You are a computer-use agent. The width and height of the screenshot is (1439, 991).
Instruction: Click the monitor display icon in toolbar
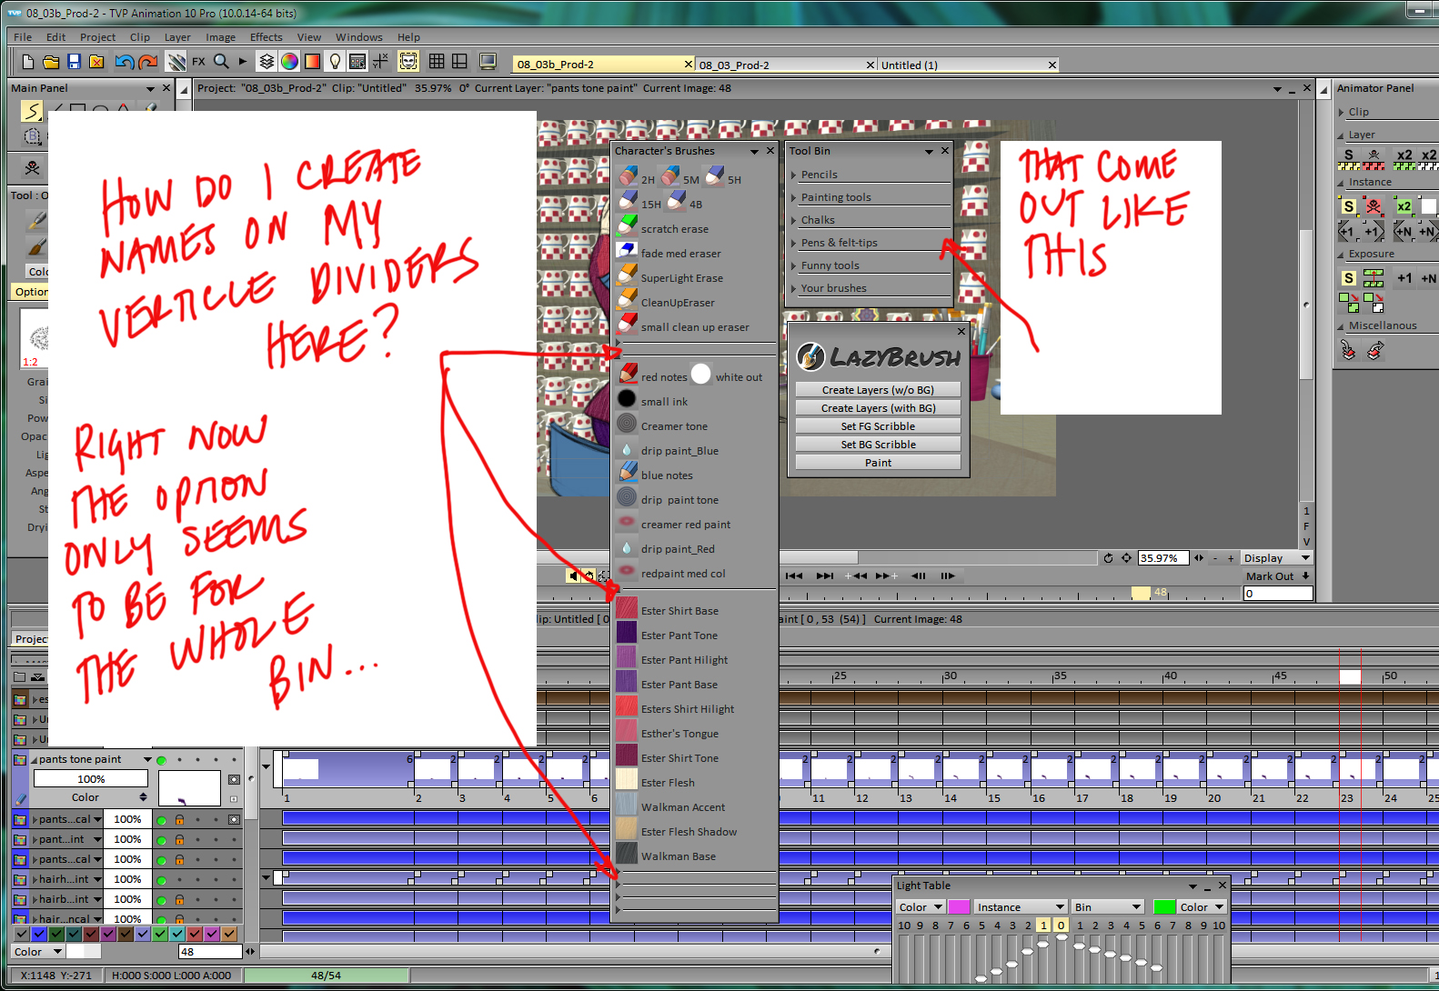488,62
